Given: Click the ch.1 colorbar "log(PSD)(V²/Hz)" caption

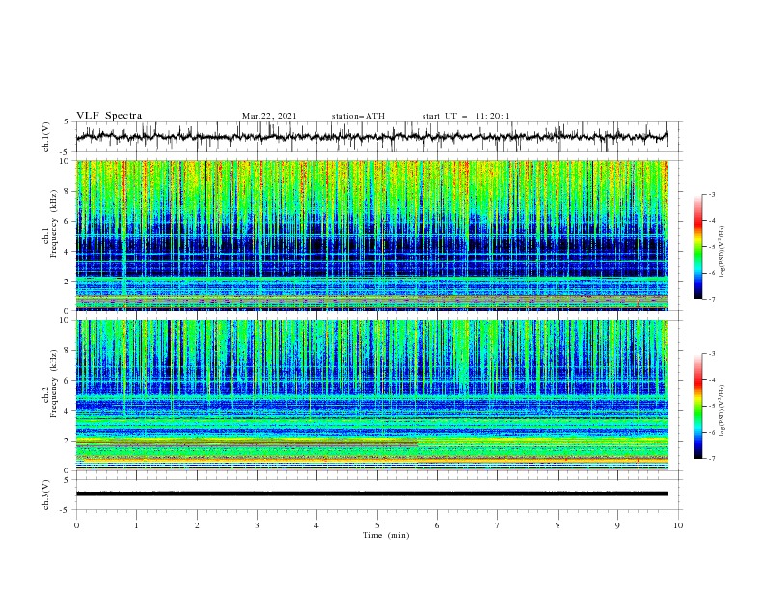Looking at the screenshot, I should pyautogui.click(x=723, y=252).
